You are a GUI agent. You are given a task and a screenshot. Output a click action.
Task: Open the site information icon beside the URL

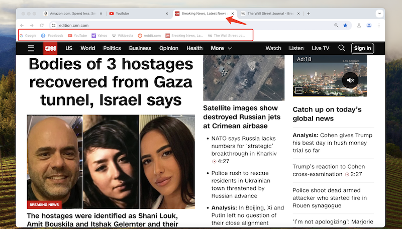coord(53,25)
